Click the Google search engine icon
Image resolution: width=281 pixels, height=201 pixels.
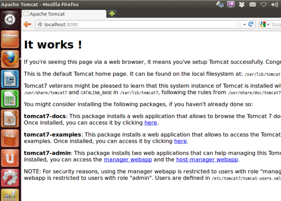point(263,24)
